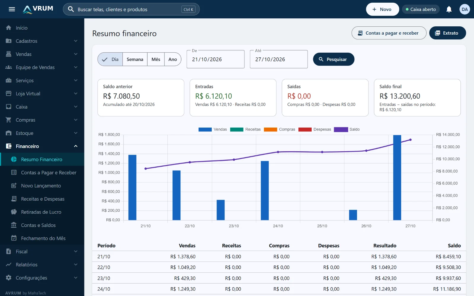Collapse the Financeiro menu
Screen dimensions: 474x296
[42, 146]
